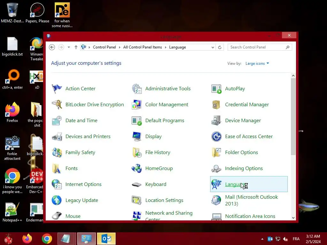This screenshot has height=245, width=327.
Task: Click the taskbar clock showing 3:12 AM
Action: [313, 239]
